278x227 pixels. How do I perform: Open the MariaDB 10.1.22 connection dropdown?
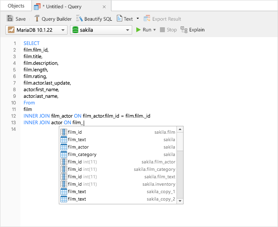click(36, 30)
